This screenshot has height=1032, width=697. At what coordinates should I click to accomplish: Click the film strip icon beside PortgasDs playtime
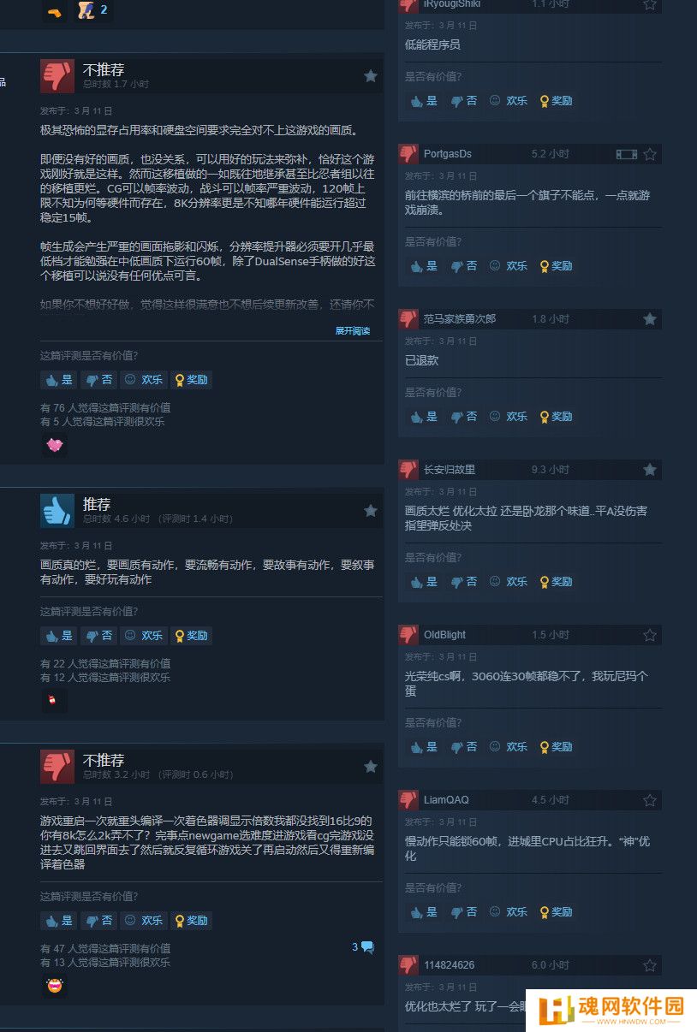627,154
